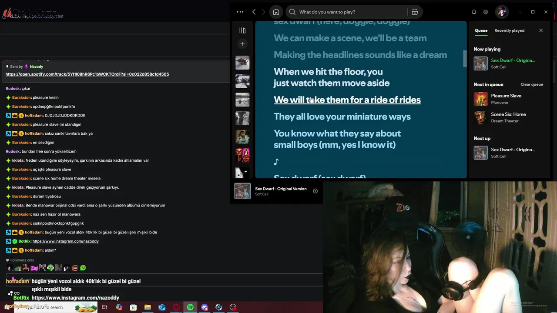Switch to the Queue tab
557x313 pixels.
481,30
